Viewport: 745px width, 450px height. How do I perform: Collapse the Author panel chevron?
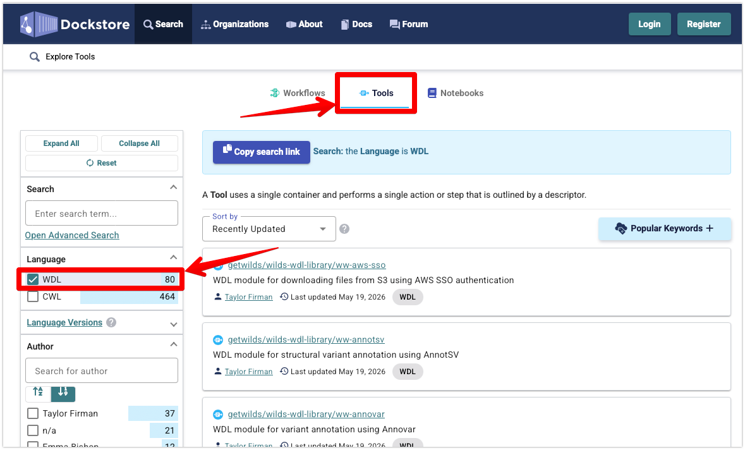(173, 344)
